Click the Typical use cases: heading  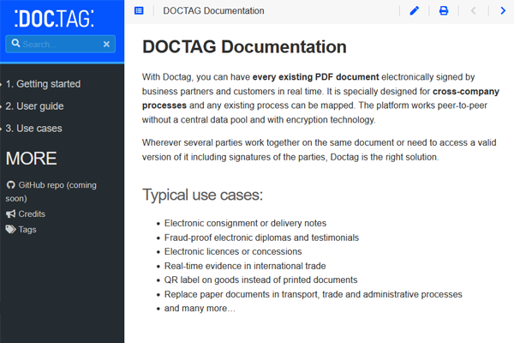click(x=202, y=195)
